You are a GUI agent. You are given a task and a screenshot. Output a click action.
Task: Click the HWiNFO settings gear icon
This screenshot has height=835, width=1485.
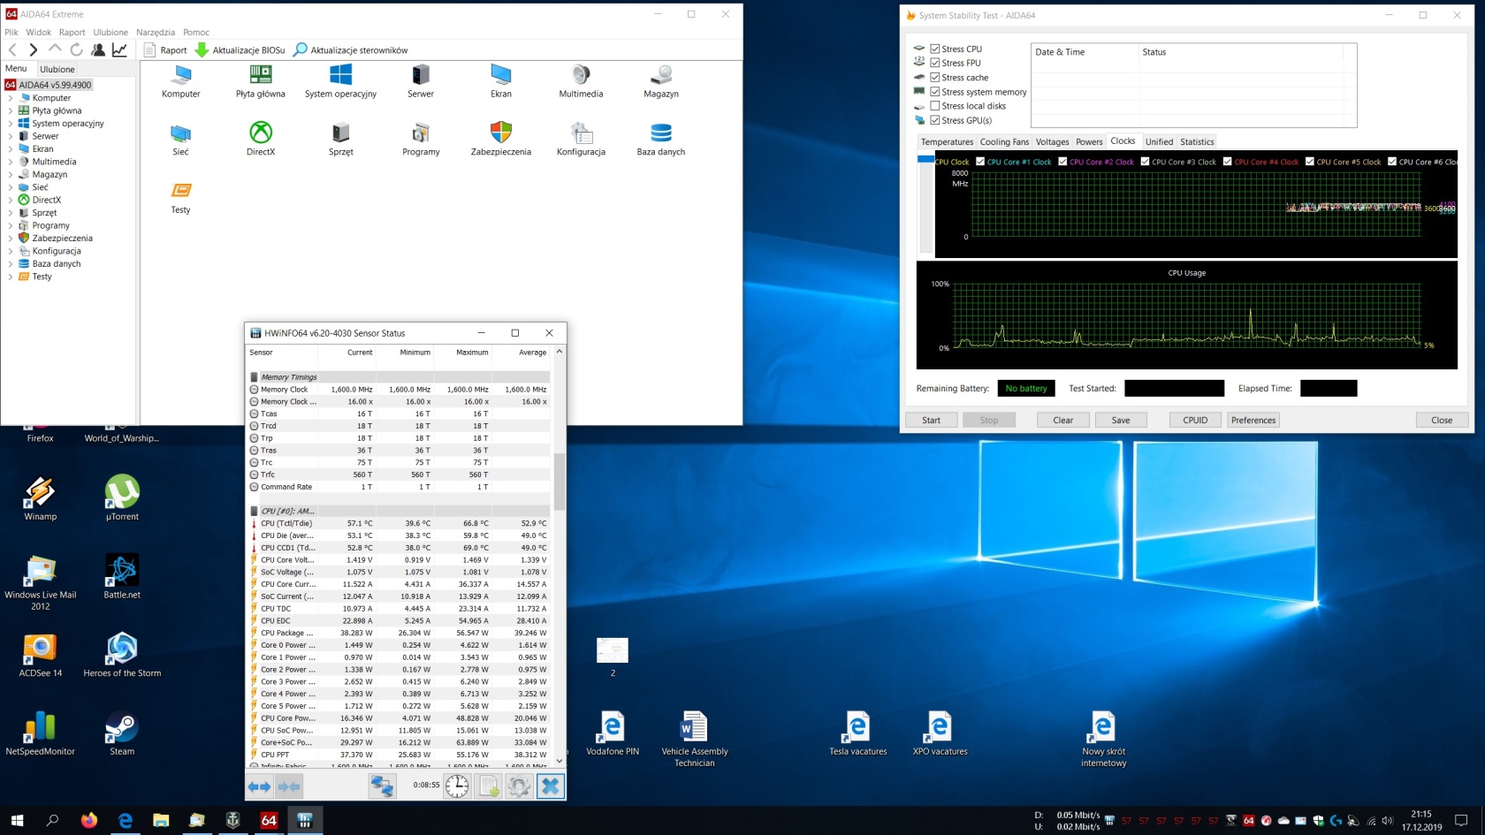point(519,786)
